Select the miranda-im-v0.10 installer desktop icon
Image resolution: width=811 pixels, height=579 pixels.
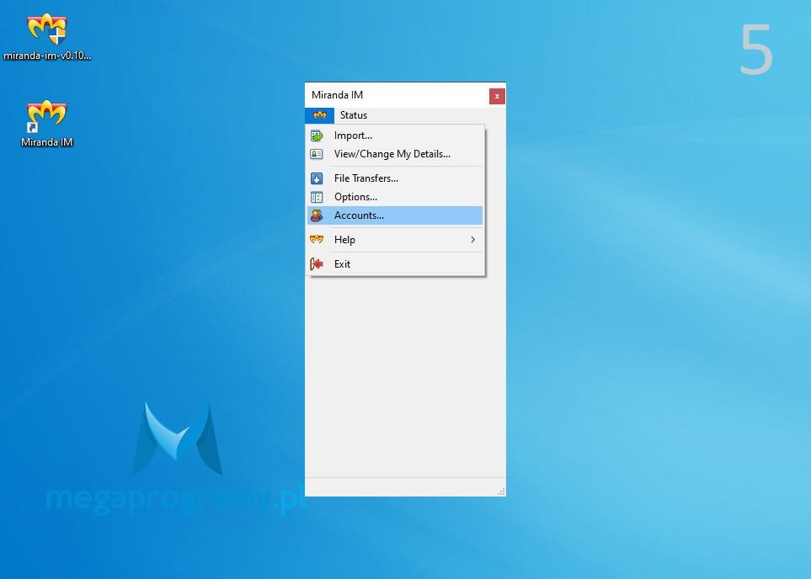point(47,29)
